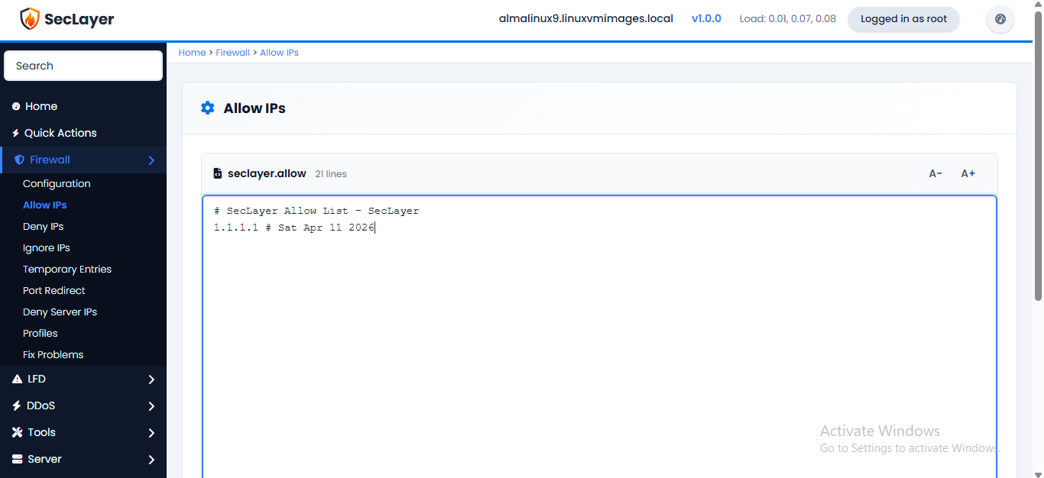
Task: Decrease editor font with A- button
Action: pos(935,173)
